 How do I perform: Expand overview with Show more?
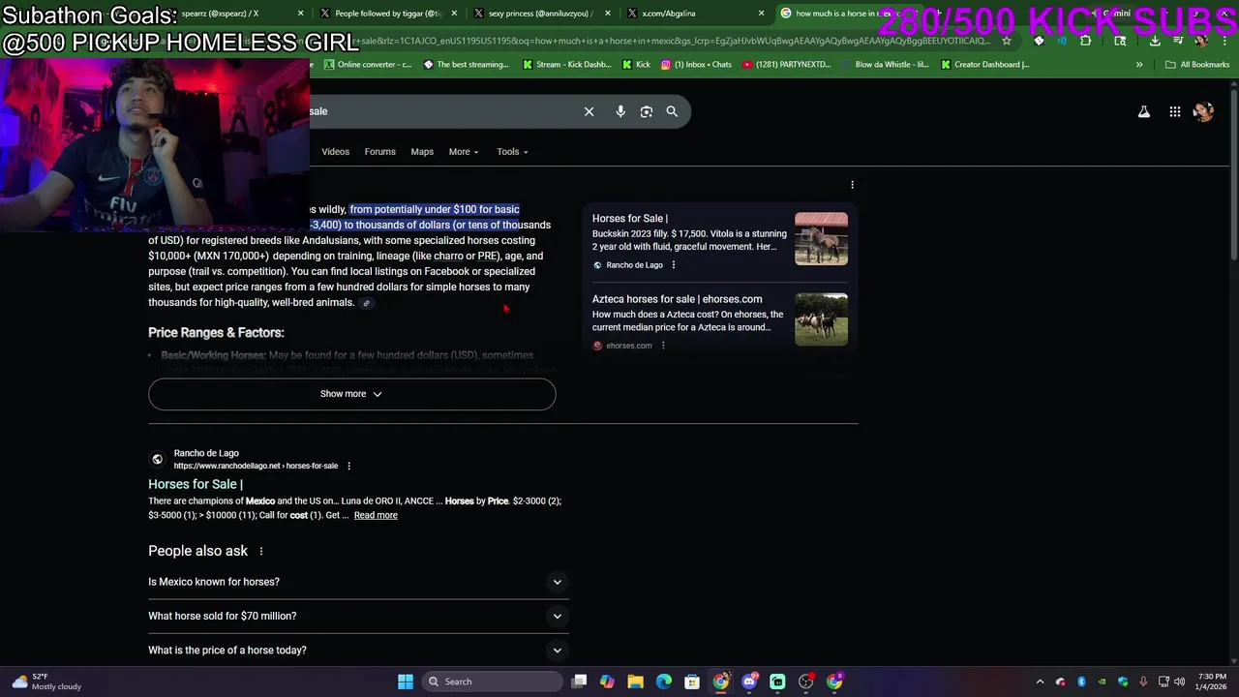[x=351, y=394]
